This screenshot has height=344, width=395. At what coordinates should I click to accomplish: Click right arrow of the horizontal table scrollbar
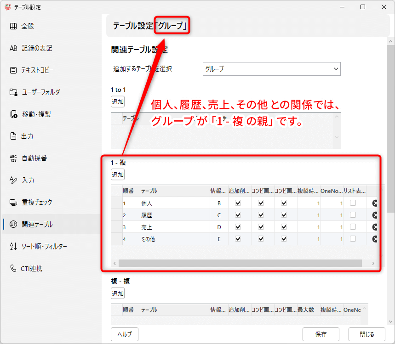[373, 264]
